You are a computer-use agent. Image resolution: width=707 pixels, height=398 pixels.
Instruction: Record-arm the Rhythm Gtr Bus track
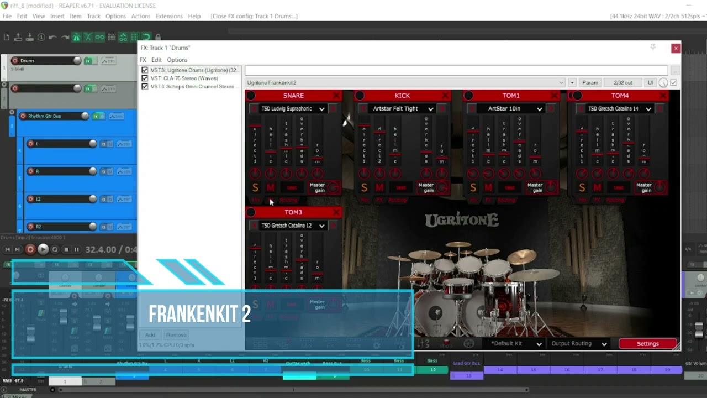pyautogui.click(x=23, y=116)
